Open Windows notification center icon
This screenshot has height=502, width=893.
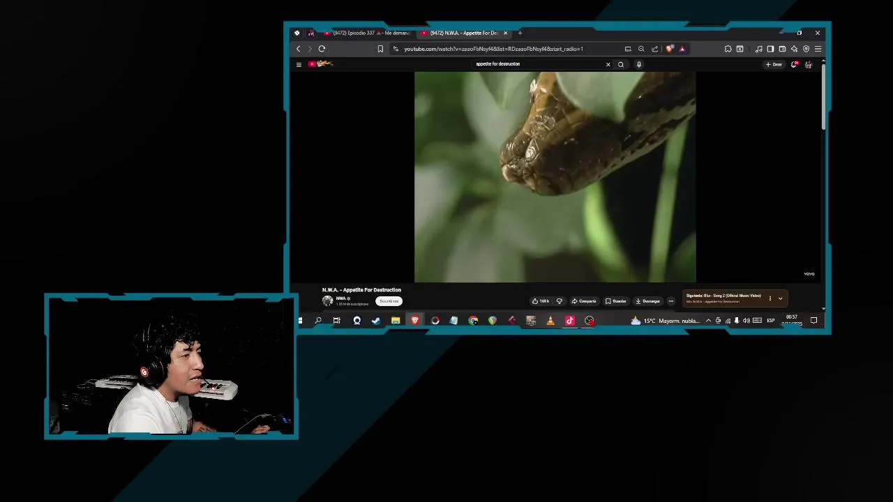coord(813,321)
